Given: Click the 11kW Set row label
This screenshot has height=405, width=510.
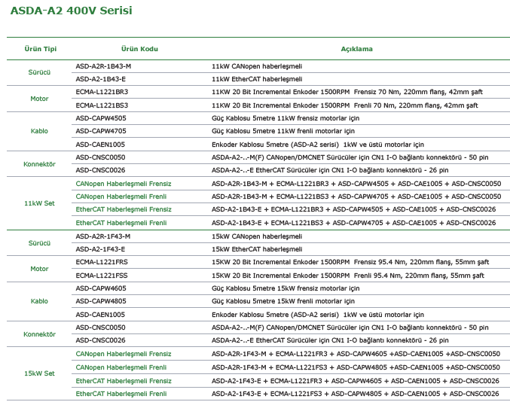Looking at the screenshot, I should (39, 203).
